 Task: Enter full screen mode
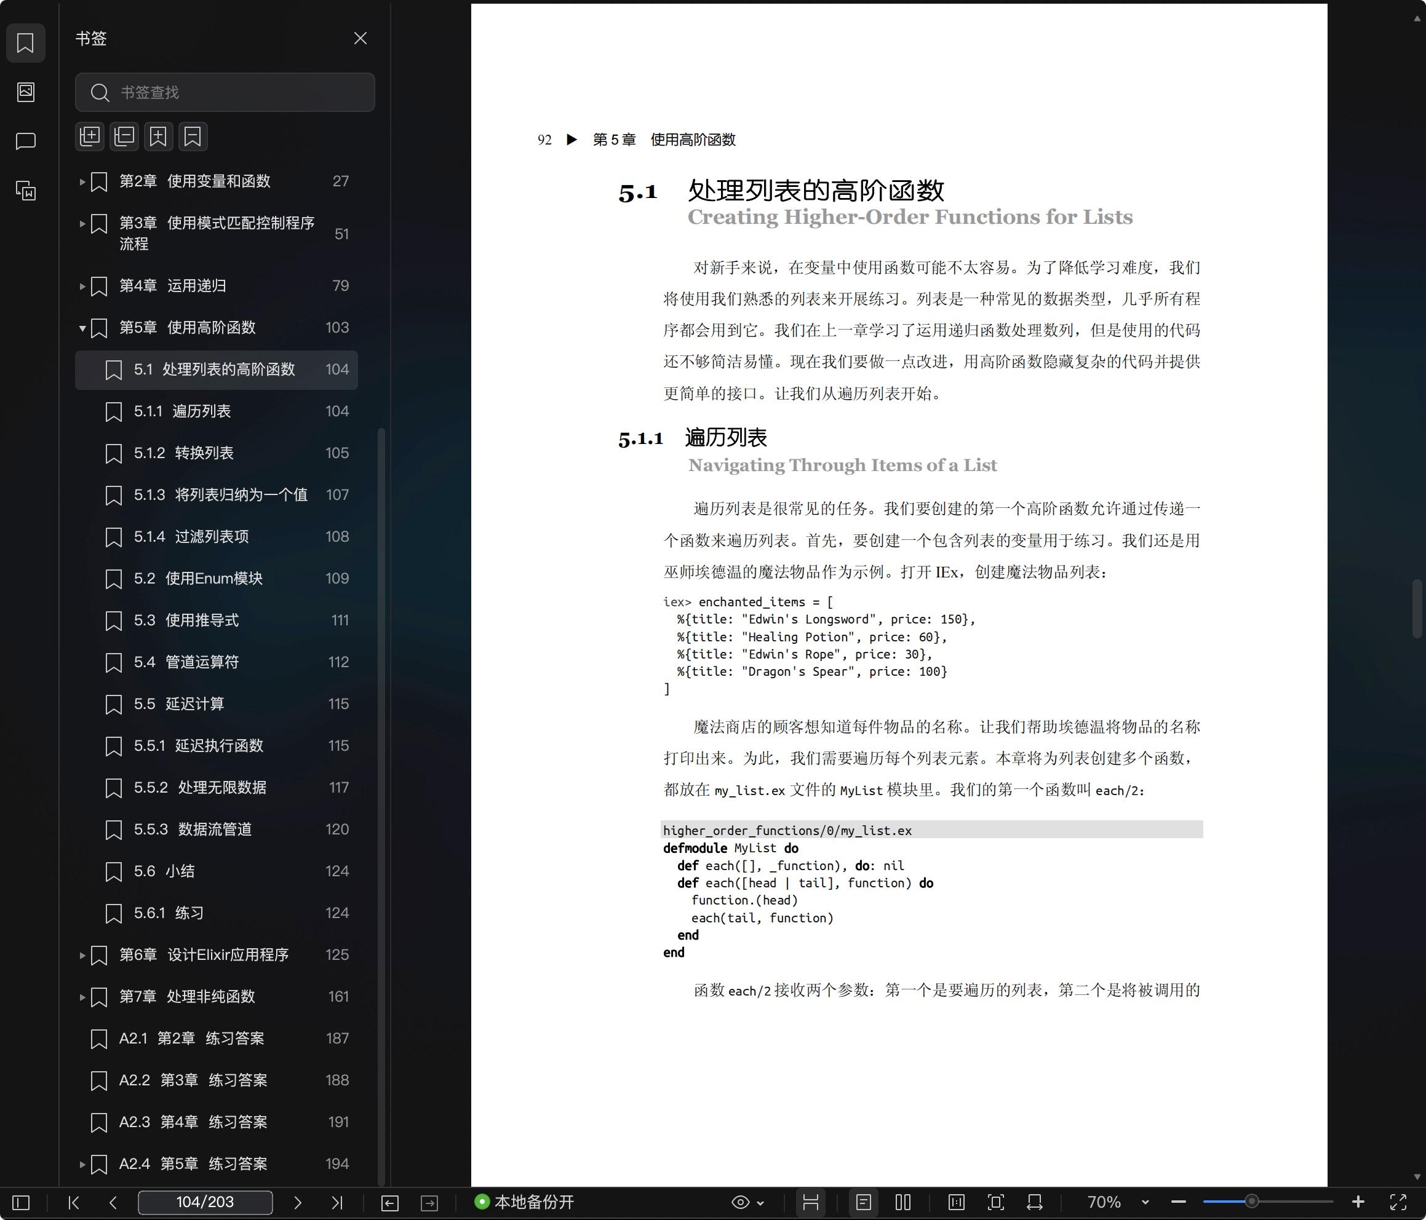coord(1398,1203)
